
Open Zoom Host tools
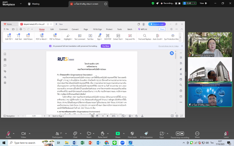coord(132,135)
